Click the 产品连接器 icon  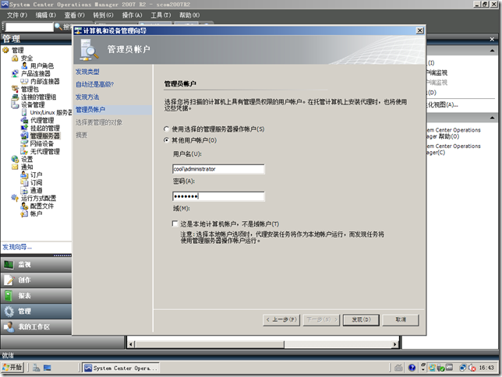pos(15,73)
